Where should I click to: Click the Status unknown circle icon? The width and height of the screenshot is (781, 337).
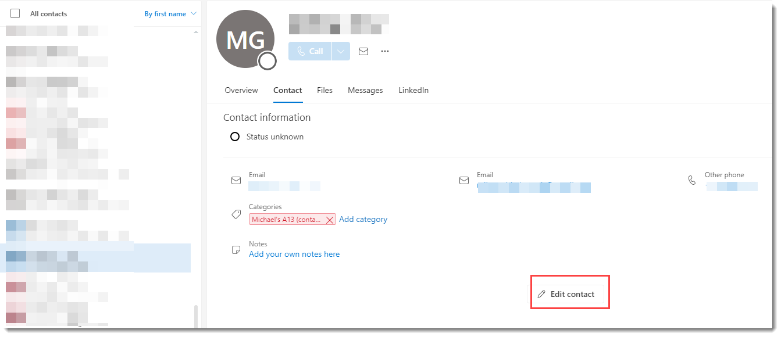click(x=235, y=137)
